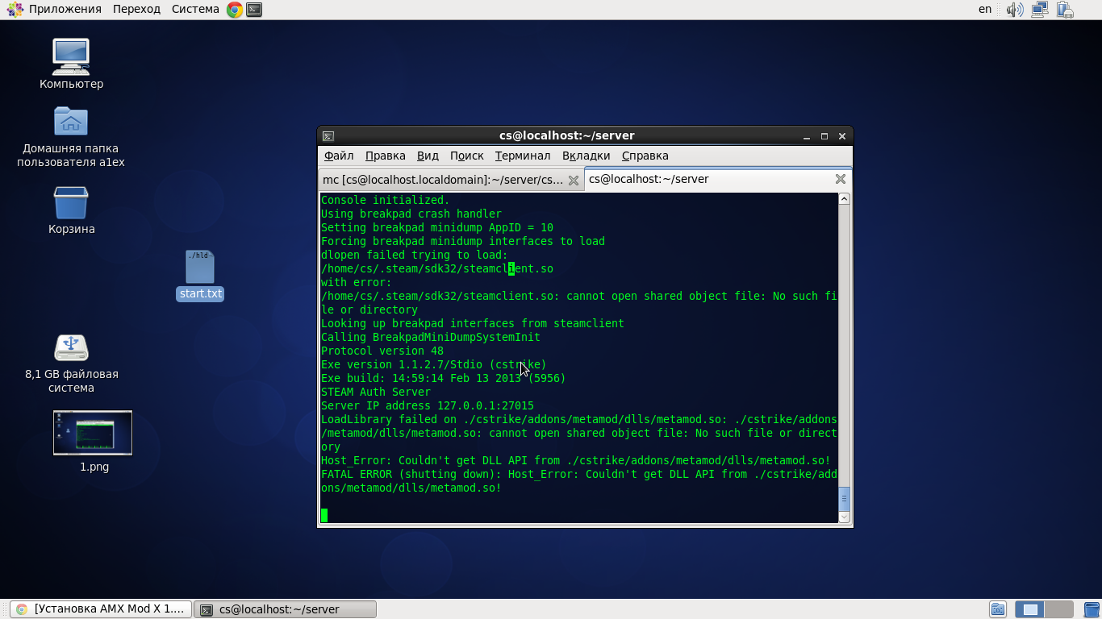Click the 'Setting breakpad minidump AppID = 10' line
Screen dimensions: 1102x619
(x=437, y=227)
